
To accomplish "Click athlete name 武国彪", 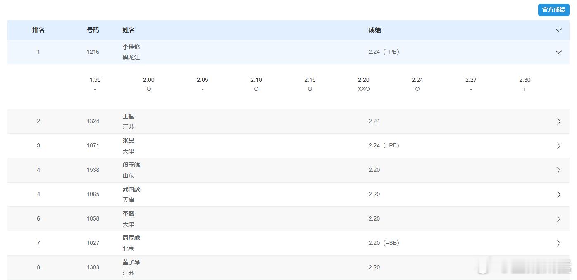I will pos(131,189).
